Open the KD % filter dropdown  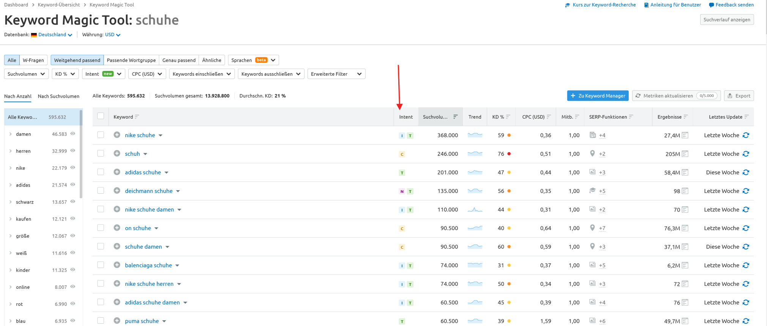point(65,74)
